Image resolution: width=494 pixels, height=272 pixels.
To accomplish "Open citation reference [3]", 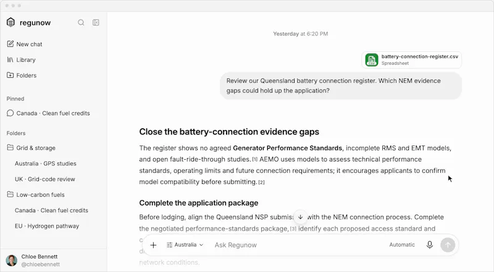I will pyautogui.click(x=293, y=229).
